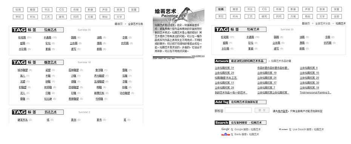The width and height of the screenshot is (351, 144).
Task: Open artwork link 立体绘画欣赏_31
Action: (x=224, y=68)
